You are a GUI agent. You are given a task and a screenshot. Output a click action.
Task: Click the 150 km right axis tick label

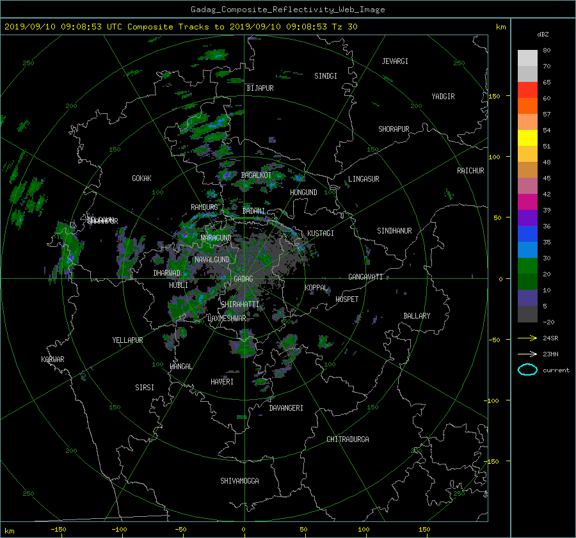click(x=494, y=96)
